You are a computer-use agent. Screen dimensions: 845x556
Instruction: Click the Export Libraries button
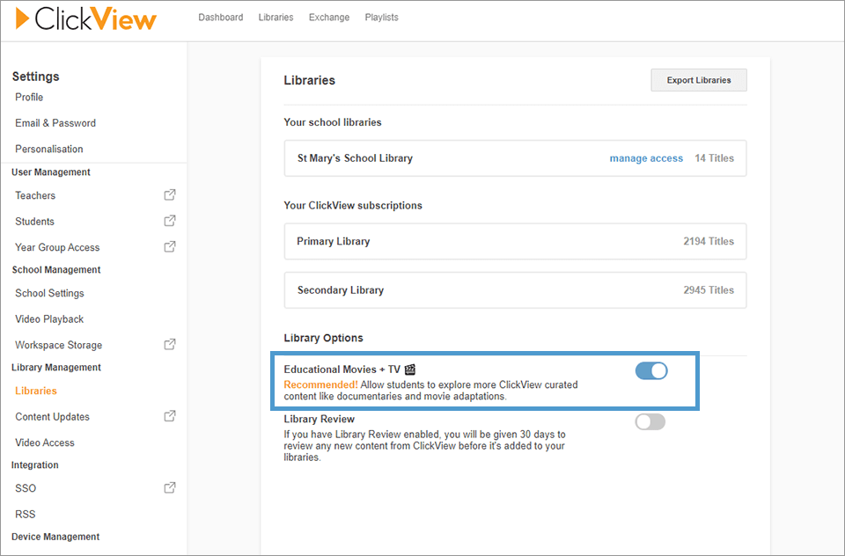pos(698,79)
